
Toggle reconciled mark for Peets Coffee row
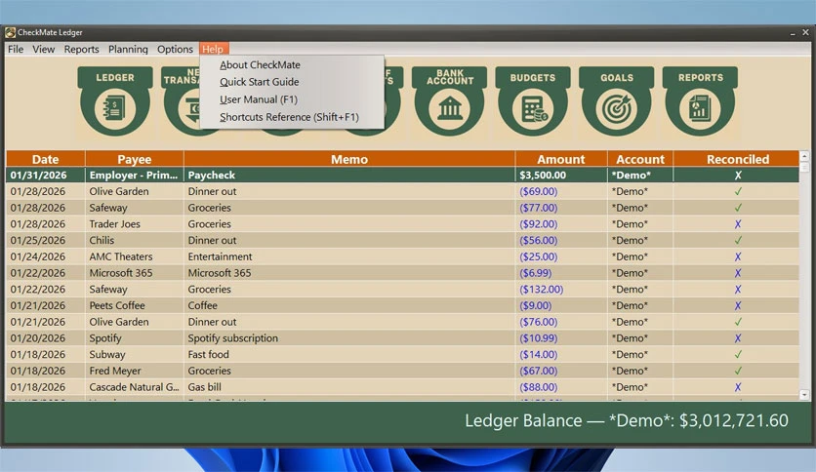737,305
